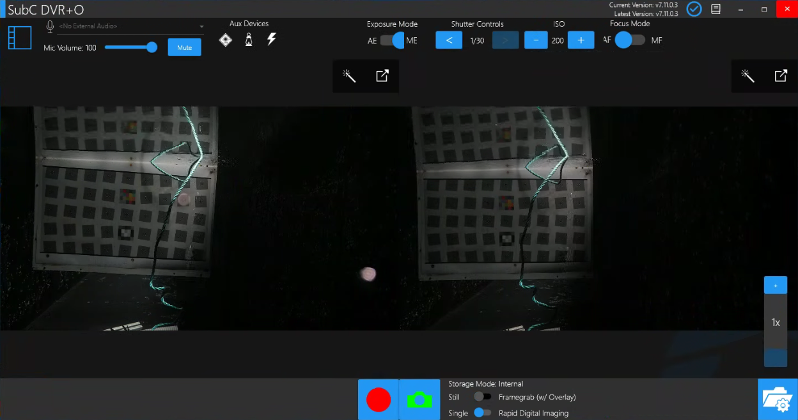Switch Focus Mode AF/MF toggle
This screenshot has width=798, height=420.
coord(630,40)
